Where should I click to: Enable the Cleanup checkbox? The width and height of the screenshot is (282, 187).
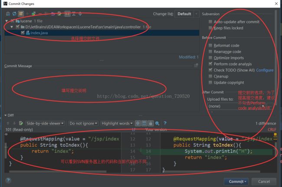[x=210, y=76]
